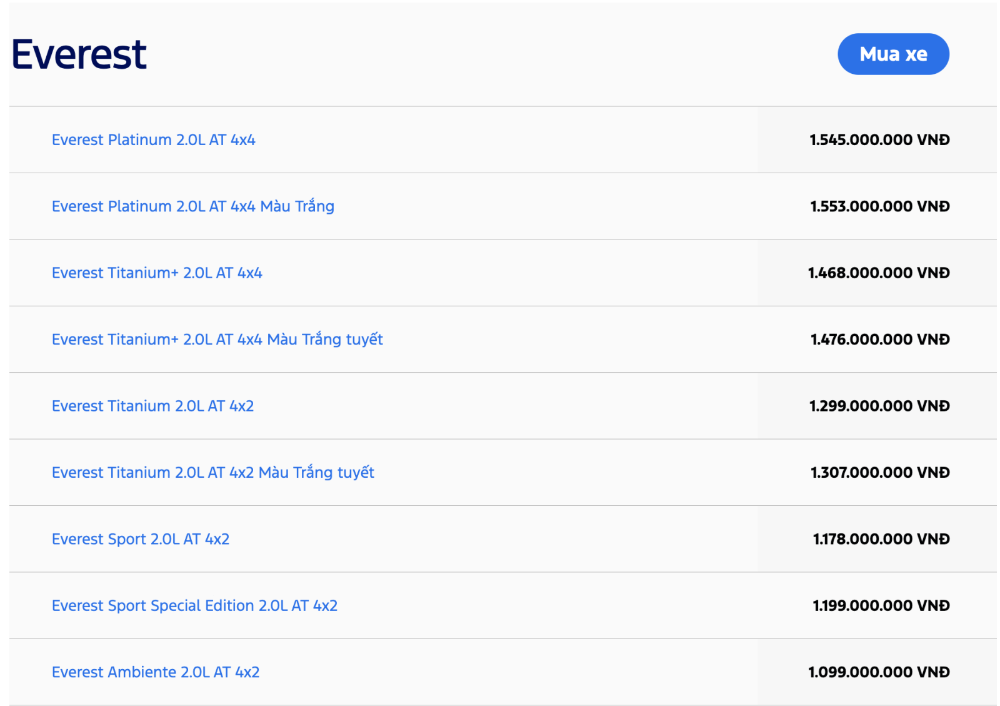This screenshot has width=1000, height=706.
Task: Select Everest Titanium+ 2.0L AT 4x4 link
Action: 157,273
